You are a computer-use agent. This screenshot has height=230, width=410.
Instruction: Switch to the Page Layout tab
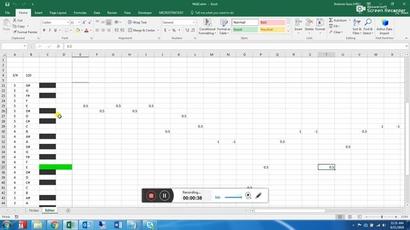58,13
